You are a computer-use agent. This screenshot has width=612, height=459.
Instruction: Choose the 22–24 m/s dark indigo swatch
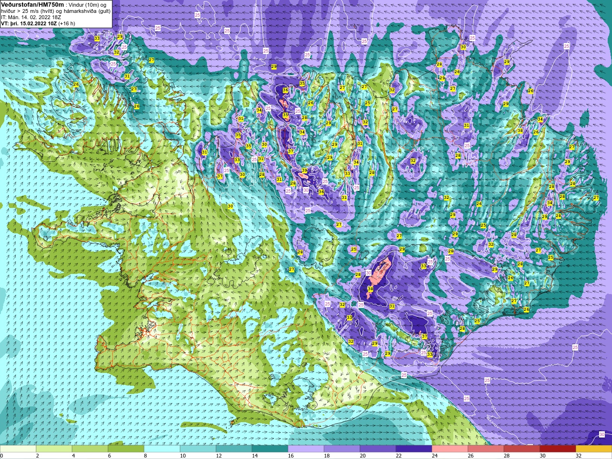coord(414,449)
